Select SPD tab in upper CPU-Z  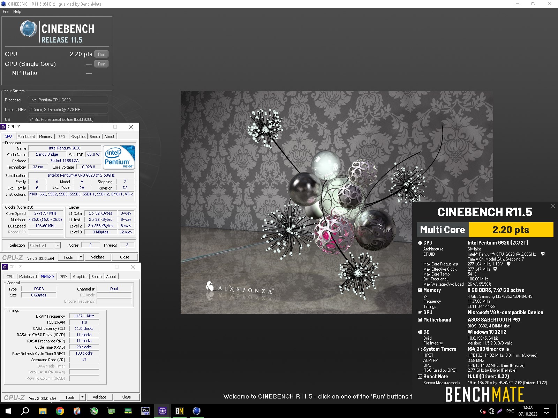(x=62, y=137)
